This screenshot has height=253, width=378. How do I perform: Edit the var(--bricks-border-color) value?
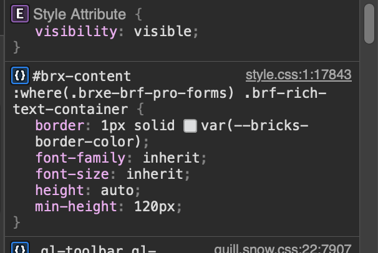172,133
